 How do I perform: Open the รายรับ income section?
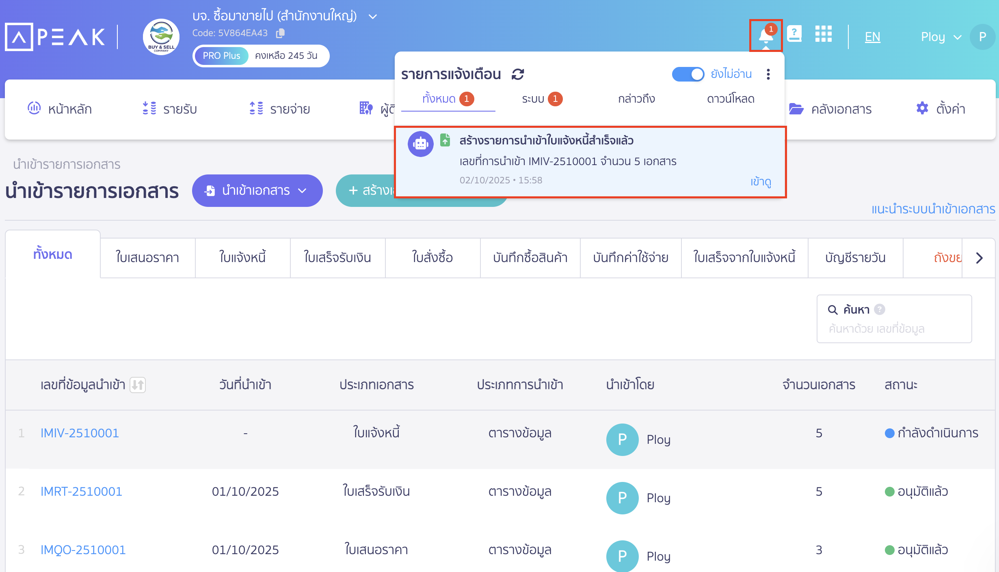pos(169,109)
